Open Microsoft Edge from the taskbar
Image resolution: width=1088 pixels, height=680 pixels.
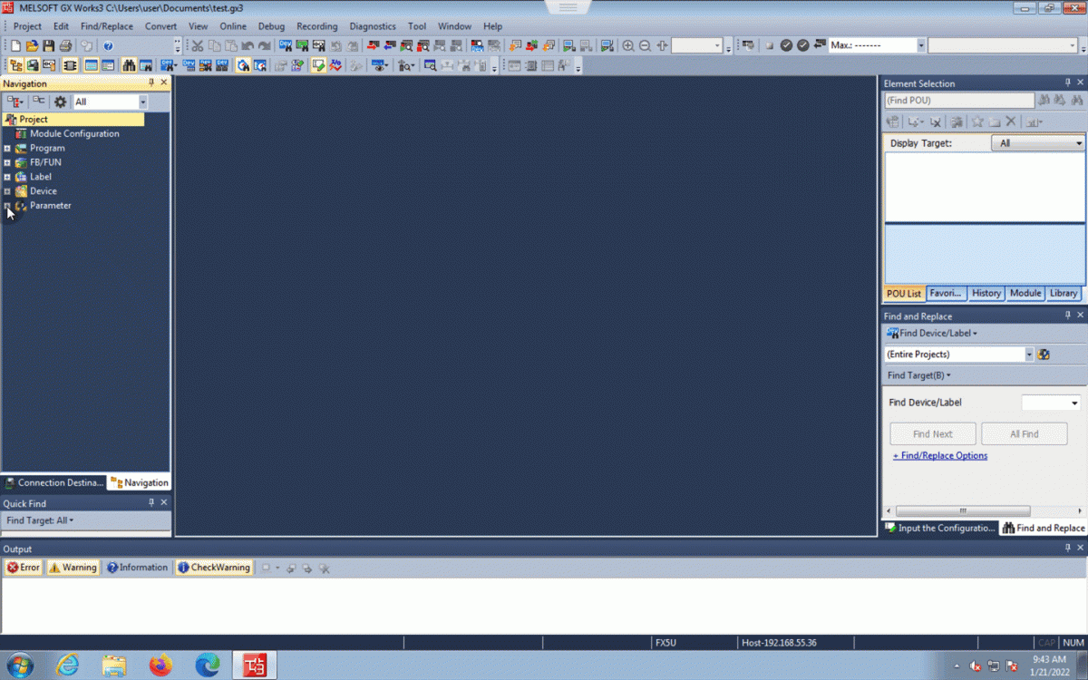208,665
